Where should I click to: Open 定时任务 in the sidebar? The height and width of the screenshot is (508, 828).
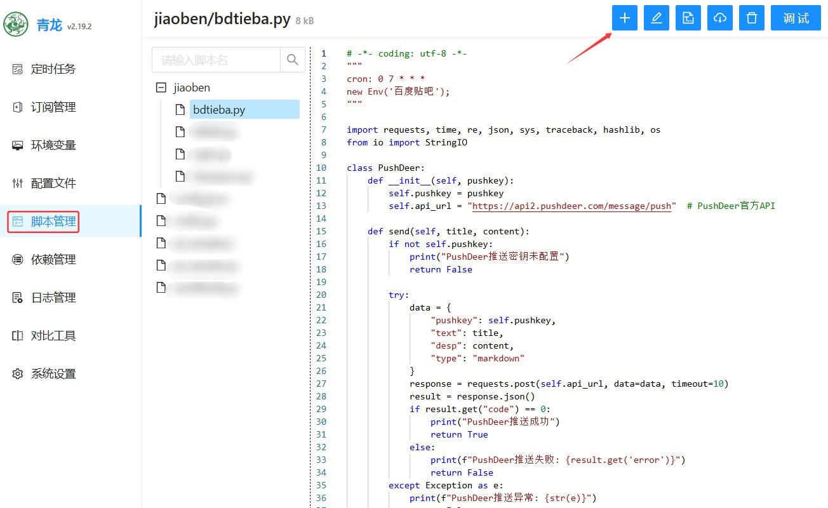(x=53, y=69)
